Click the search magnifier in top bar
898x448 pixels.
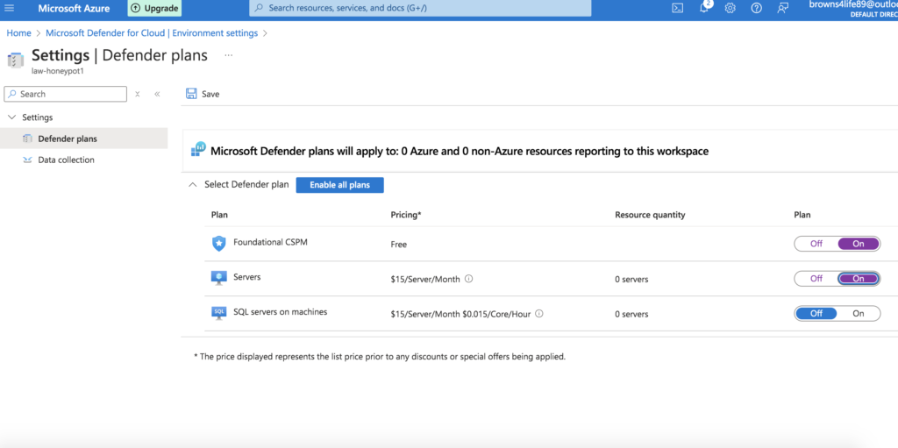(260, 8)
